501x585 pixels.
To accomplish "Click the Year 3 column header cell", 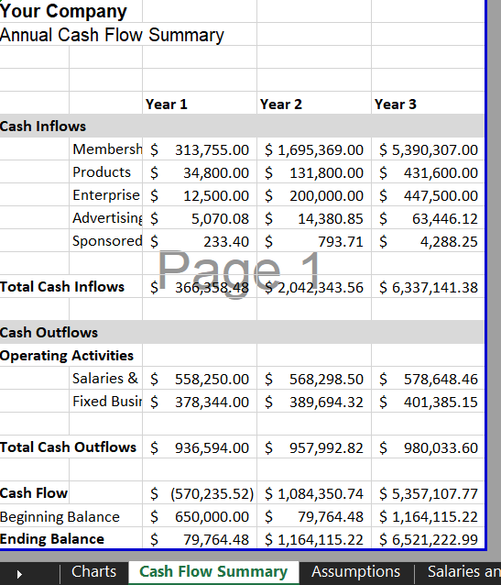I will point(428,103).
